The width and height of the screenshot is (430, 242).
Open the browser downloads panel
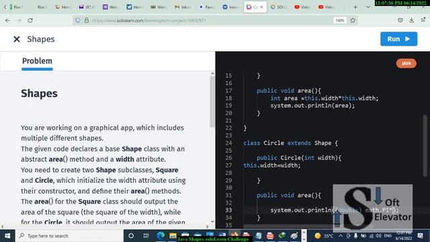click(411, 20)
